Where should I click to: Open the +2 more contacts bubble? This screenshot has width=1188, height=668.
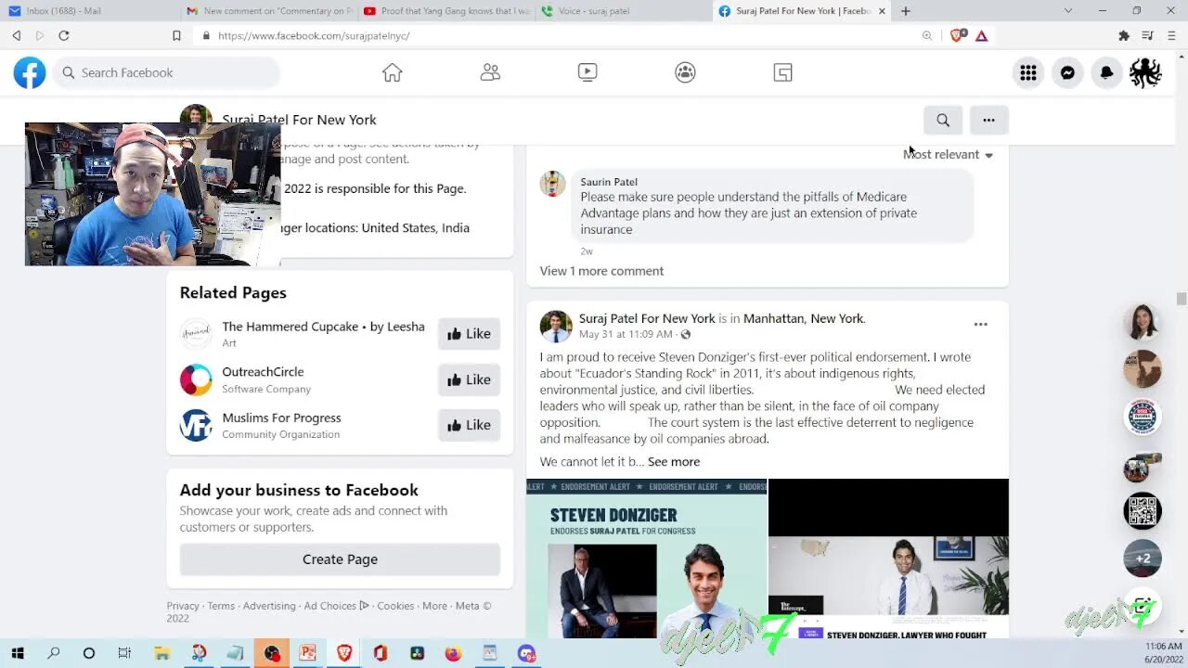1143,559
